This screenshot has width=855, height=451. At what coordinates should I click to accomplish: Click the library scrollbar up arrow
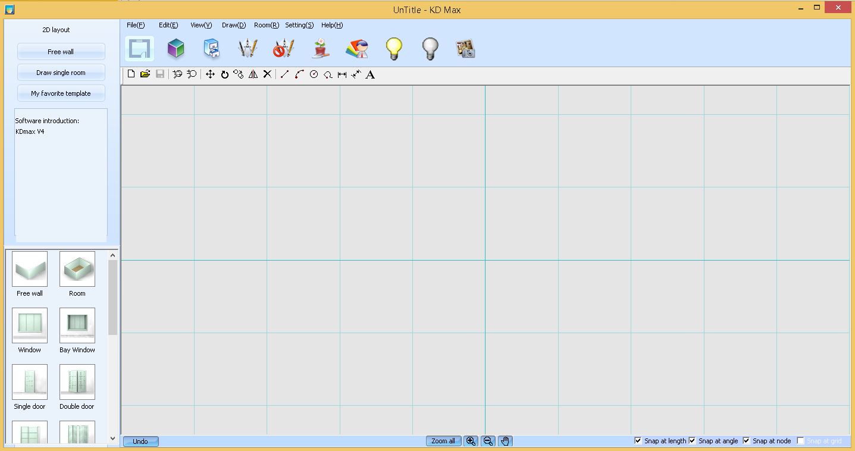tap(113, 255)
